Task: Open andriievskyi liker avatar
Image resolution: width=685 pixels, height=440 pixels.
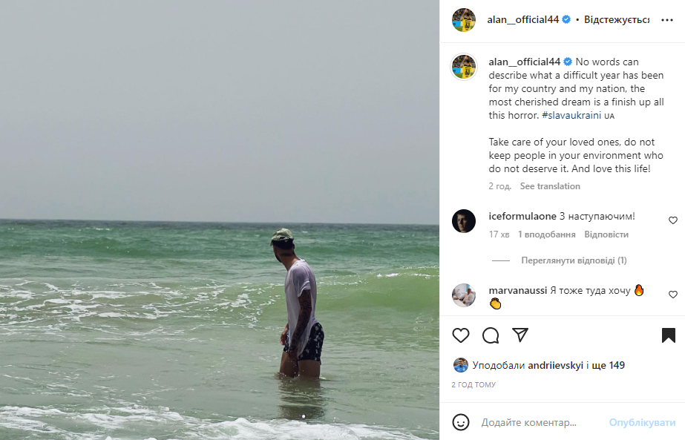Action: point(461,365)
